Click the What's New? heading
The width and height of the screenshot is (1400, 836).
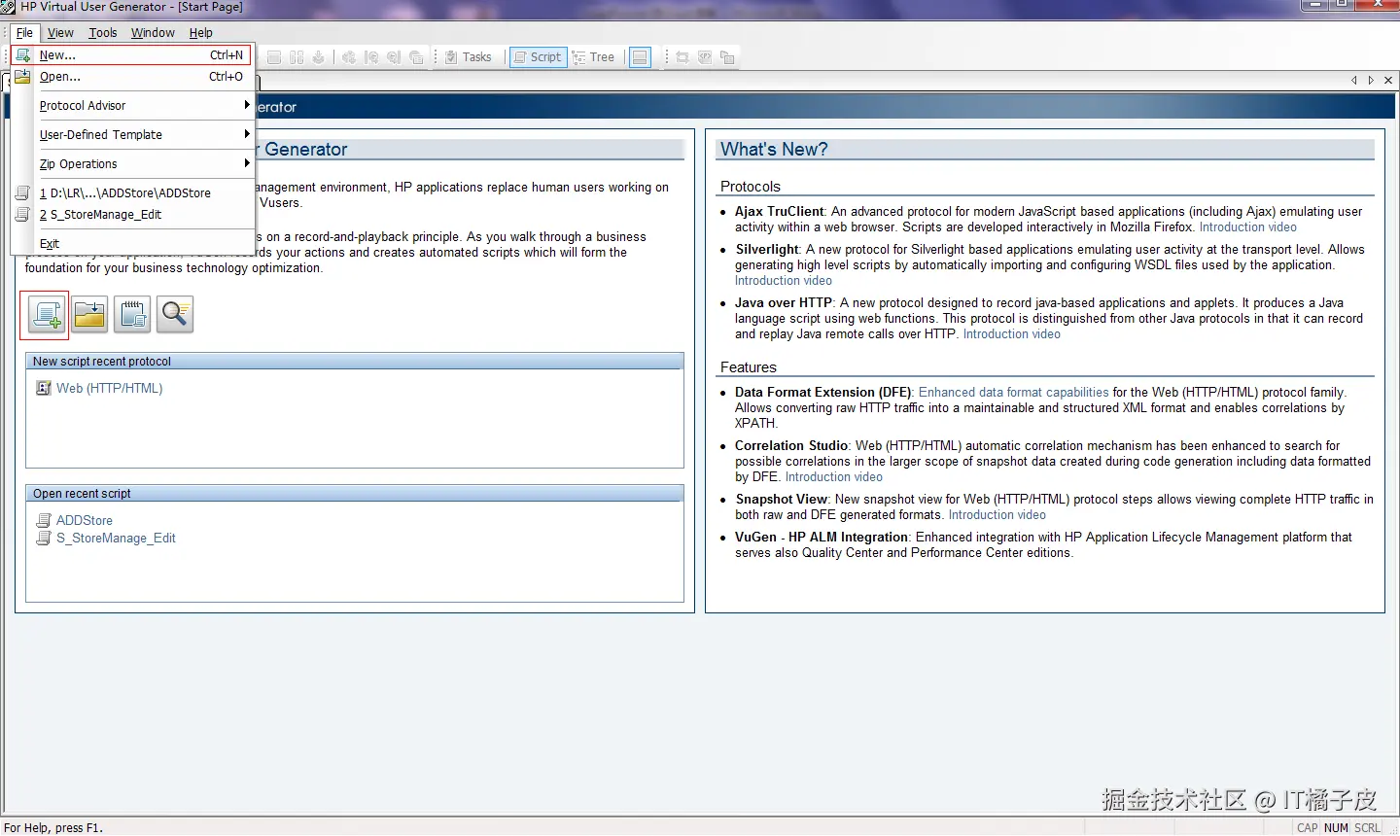point(774,150)
